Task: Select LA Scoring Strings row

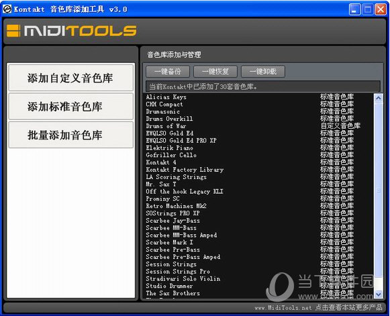Action: tap(258, 176)
